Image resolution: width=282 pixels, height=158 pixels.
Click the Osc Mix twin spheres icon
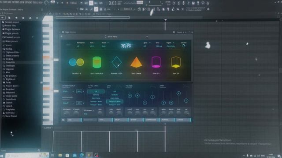click(76, 62)
